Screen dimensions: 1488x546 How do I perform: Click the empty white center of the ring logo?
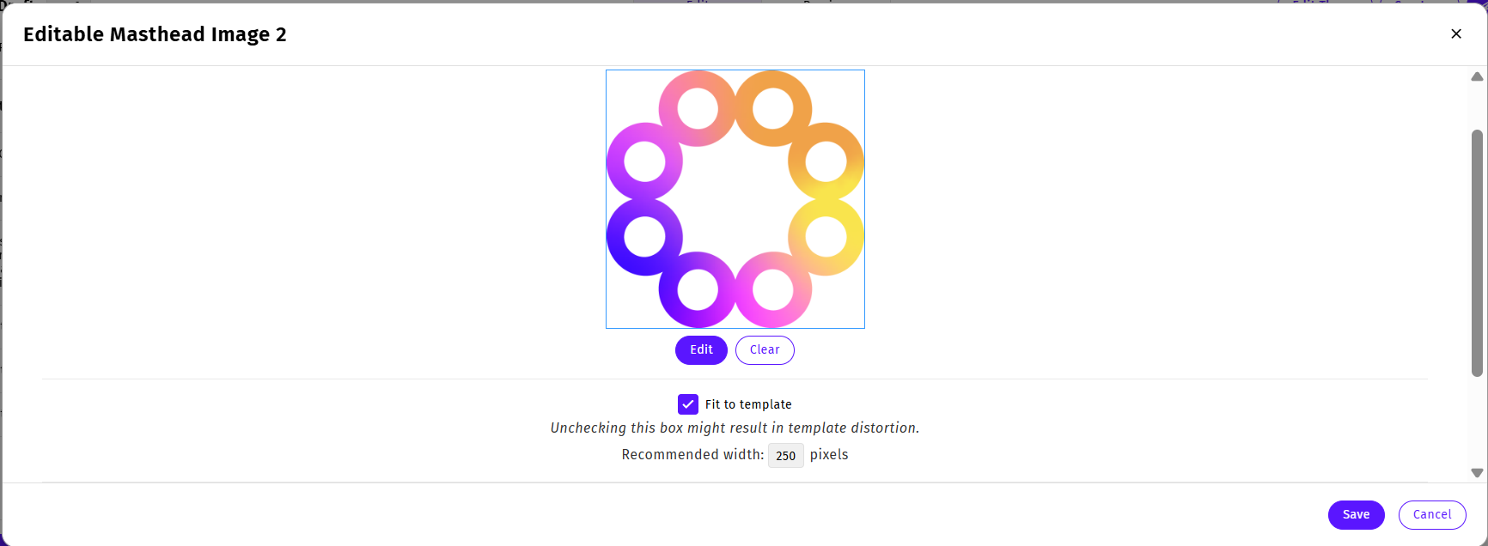[x=735, y=199]
